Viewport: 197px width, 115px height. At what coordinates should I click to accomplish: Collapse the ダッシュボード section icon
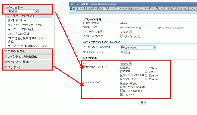pos(5,7)
